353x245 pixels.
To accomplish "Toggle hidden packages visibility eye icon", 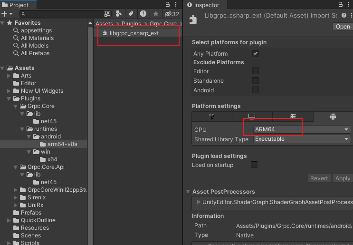I will [172, 14].
